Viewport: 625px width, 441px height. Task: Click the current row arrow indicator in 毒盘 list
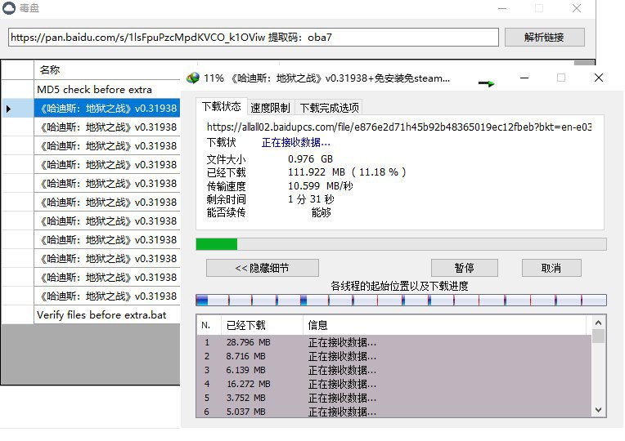click(x=9, y=109)
